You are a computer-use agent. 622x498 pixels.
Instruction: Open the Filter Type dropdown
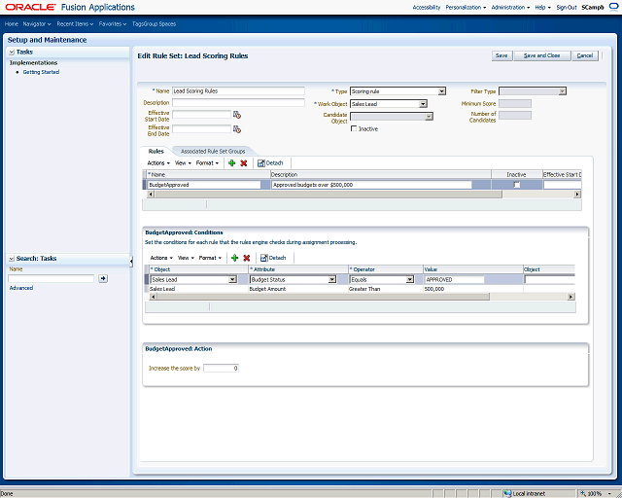pos(562,91)
